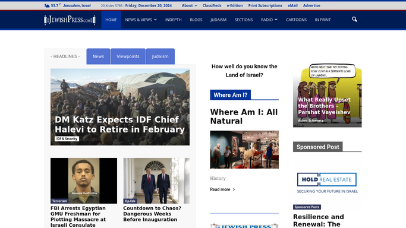Viewport: 406px width, 228px height.
Task: Open the e-Edition link
Action: [235, 5]
